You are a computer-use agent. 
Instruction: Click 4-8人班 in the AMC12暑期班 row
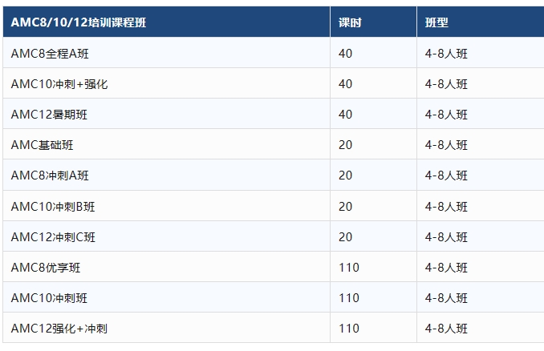(x=446, y=115)
